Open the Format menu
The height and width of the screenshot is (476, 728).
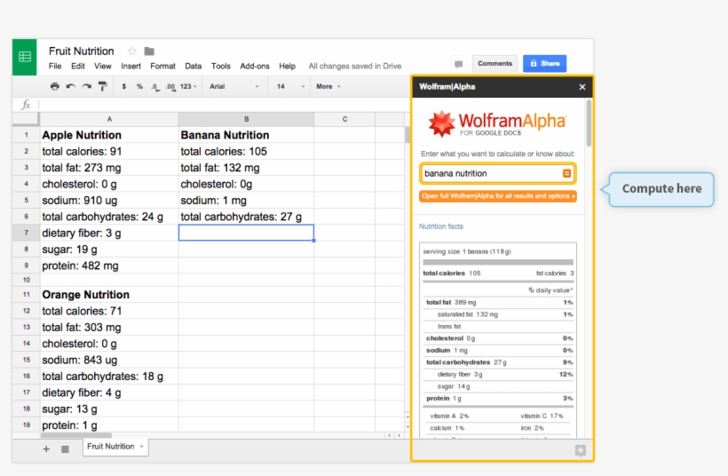point(162,66)
